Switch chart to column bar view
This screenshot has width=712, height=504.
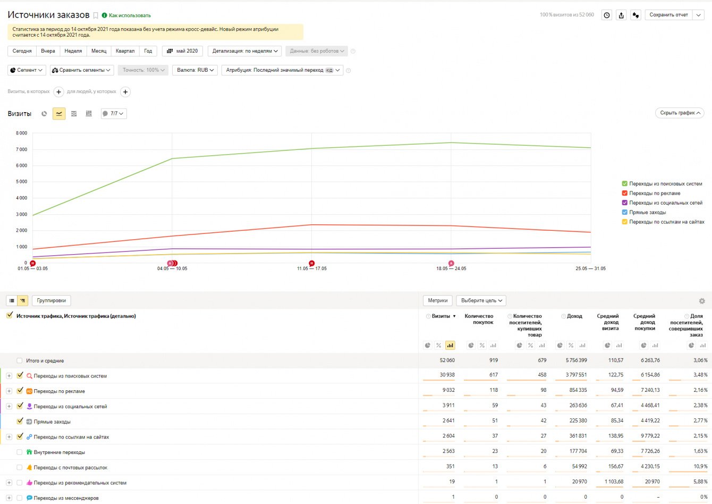click(89, 114)
